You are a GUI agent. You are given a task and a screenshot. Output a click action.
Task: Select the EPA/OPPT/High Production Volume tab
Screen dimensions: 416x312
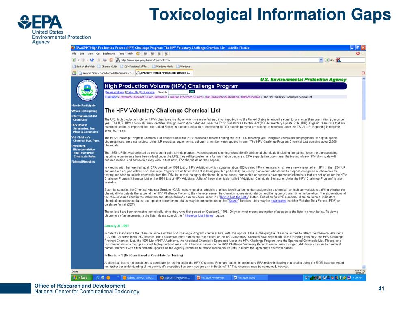pos(164,73)
